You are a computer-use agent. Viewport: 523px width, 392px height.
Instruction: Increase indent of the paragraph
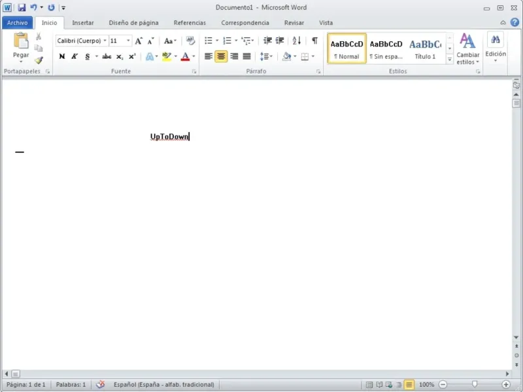tap(280, 41)
